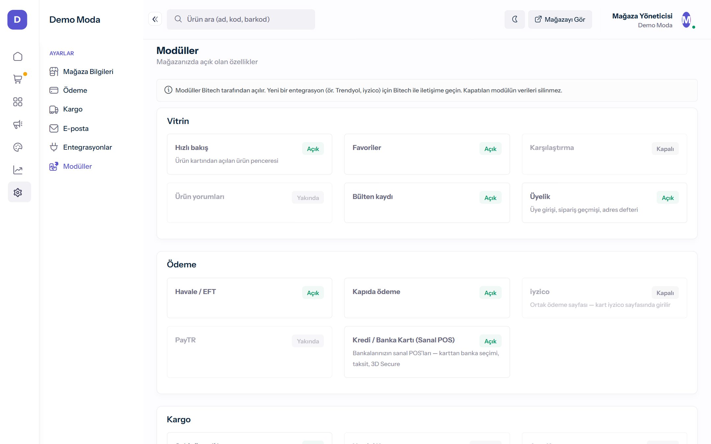Image resolution: width=711 pixels, height=444 pixels.
Task: Click the Açık badge on Kredi / Banka Kartı
Action: pyautogui.click(x=490, y=341)
